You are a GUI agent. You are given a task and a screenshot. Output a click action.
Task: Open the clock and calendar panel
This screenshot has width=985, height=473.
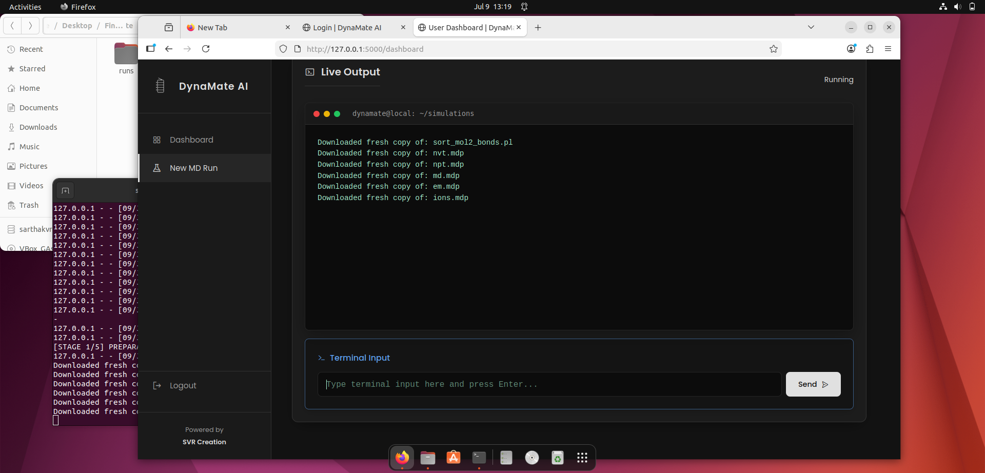pyautogui.click(x=493, y=7)
